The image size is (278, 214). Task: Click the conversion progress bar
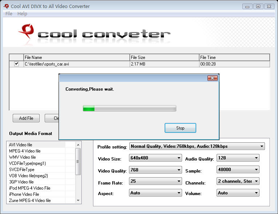129,108
